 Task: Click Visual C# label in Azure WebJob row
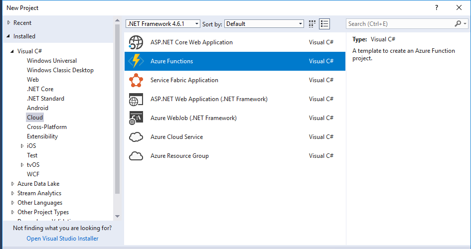[321, 118]
